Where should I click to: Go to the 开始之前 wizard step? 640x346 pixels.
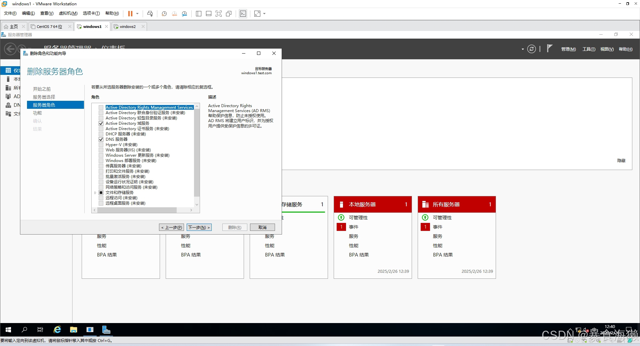42,89
